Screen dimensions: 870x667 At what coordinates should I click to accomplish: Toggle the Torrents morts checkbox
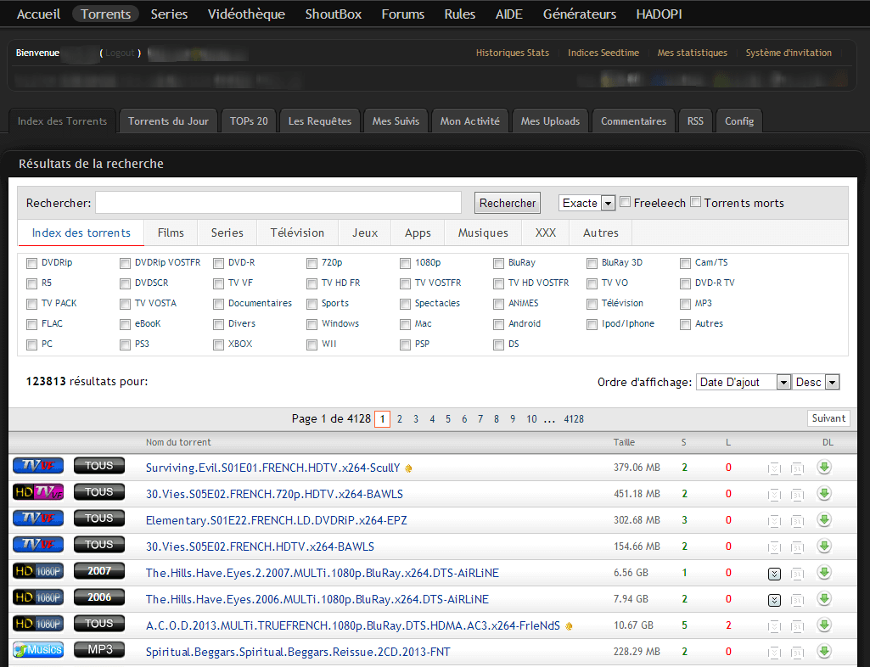696,202
